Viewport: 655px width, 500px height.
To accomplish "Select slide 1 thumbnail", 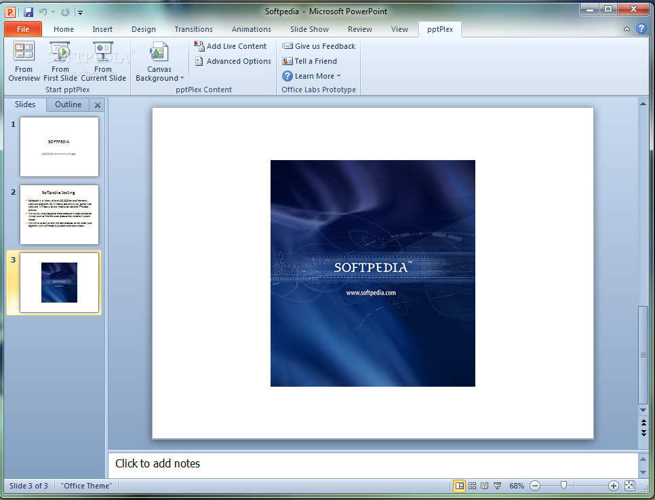I will [59, 147].
